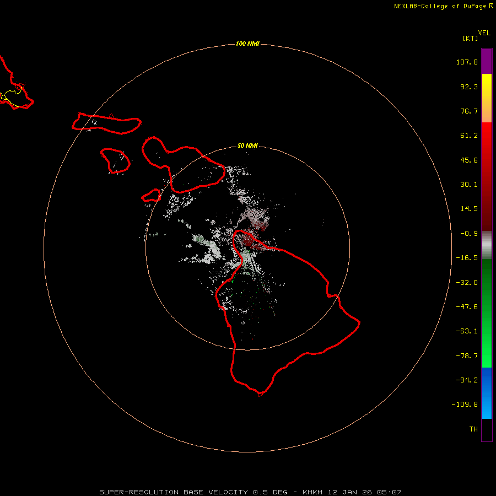Click the -94.2 velocity scale value
The image size is (496, 496).
[x=467, y=380]
